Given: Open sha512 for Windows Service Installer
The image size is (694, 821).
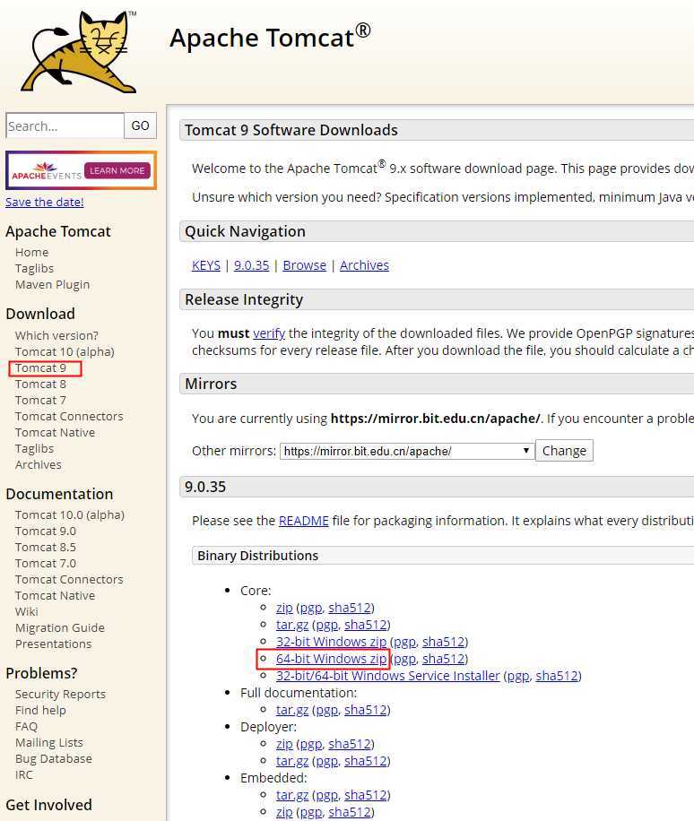Looking at the screenshot, I should tap(557, 676).
